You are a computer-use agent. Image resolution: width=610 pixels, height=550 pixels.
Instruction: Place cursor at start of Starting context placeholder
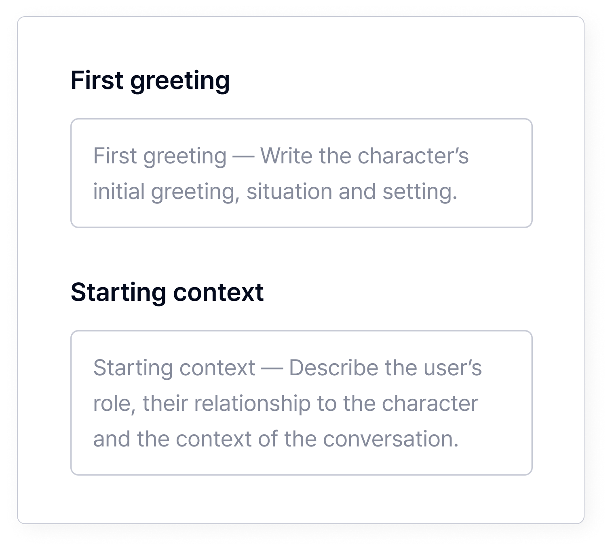[x=94, y=368]
